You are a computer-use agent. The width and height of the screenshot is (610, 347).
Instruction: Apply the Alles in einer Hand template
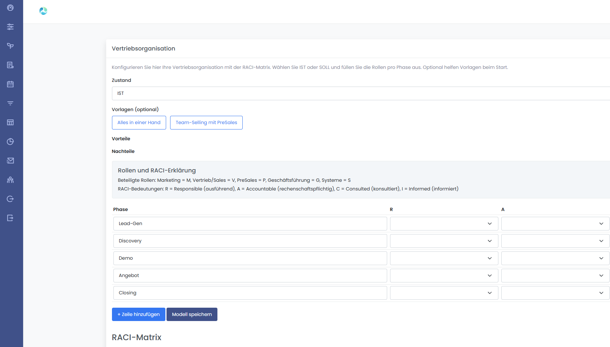click(x=139, y=123)
